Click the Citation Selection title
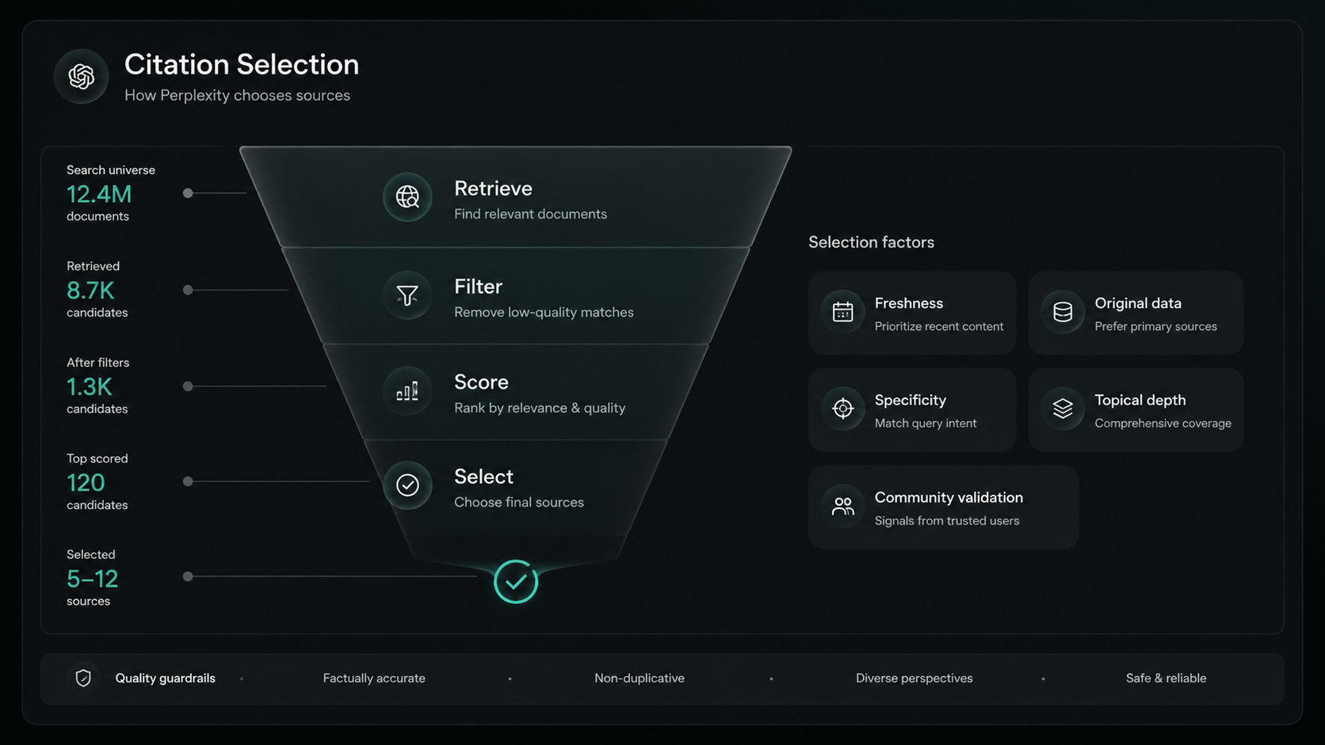 (242, 64)
